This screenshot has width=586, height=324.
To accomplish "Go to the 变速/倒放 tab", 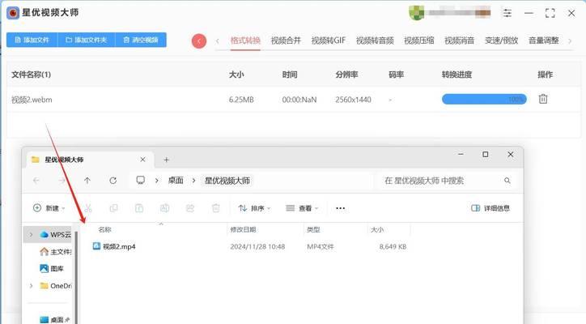I will pyautogui.click(x=501, y=40).
